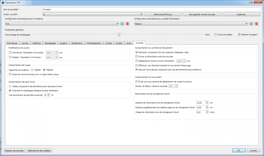Select the Avancés tab
The width and height of the screenshot is (264, 156).
pyautogui.click(x=139, y=43)
